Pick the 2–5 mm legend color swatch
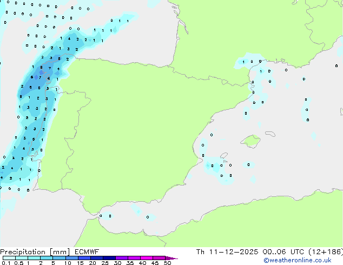343x265 pixels. 47,258
